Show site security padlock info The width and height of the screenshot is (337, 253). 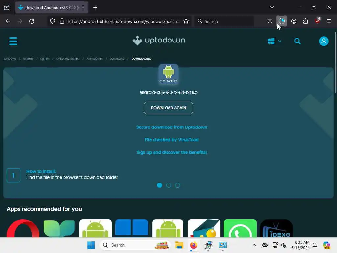point(62,21)
